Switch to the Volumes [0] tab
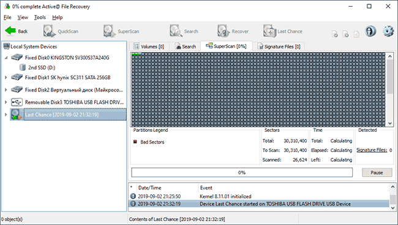This screenshot has width=398, height=225. (149, 47)
